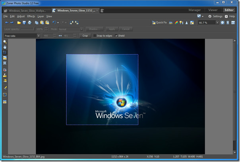Rotate image left using toolbar icon

pos(72,23)
